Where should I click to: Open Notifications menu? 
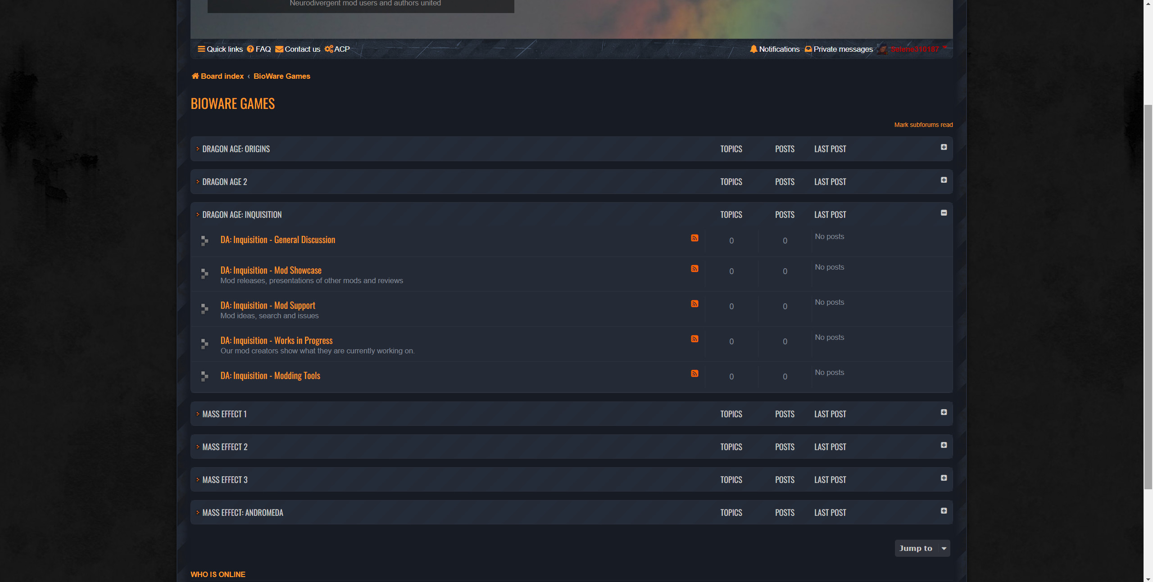(x=779, y=49)
